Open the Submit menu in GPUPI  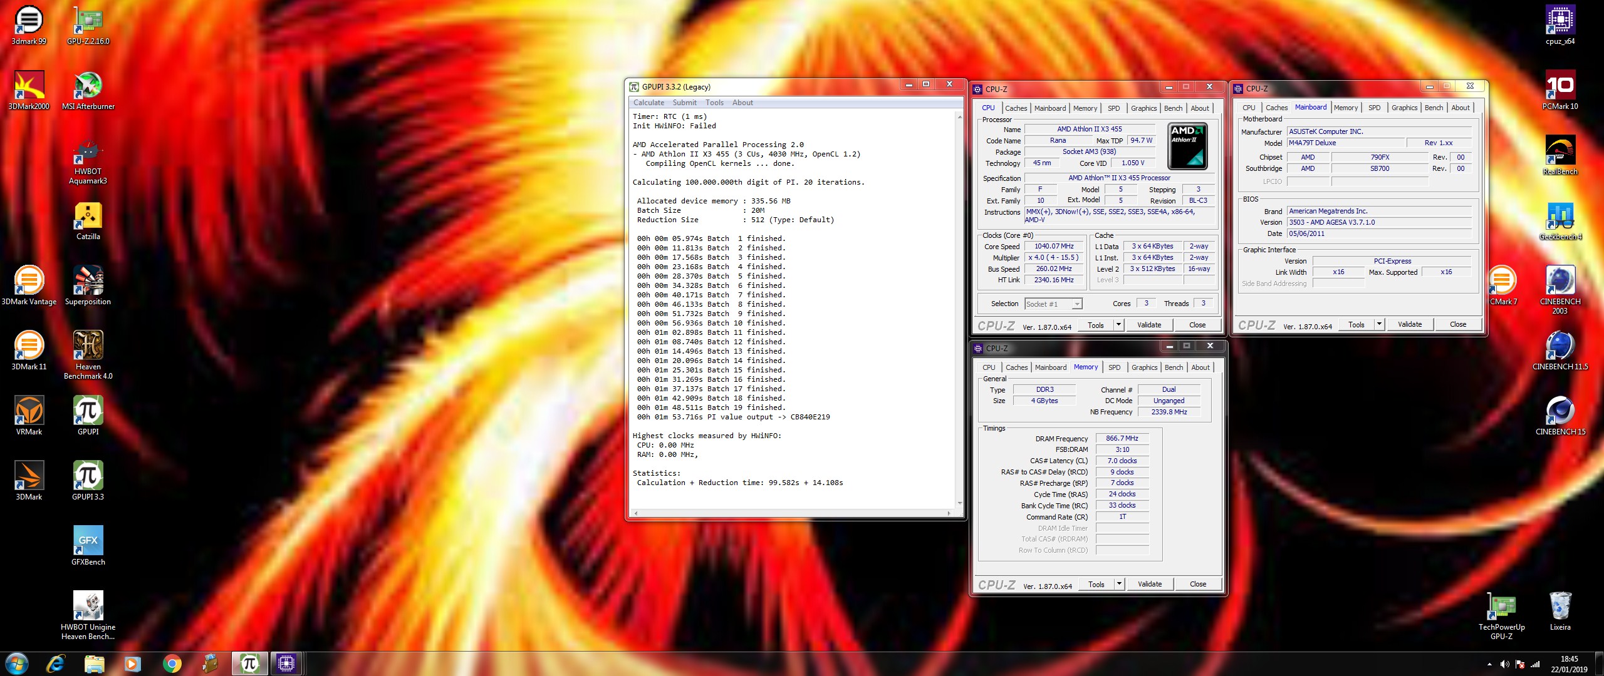click(684, 103)
